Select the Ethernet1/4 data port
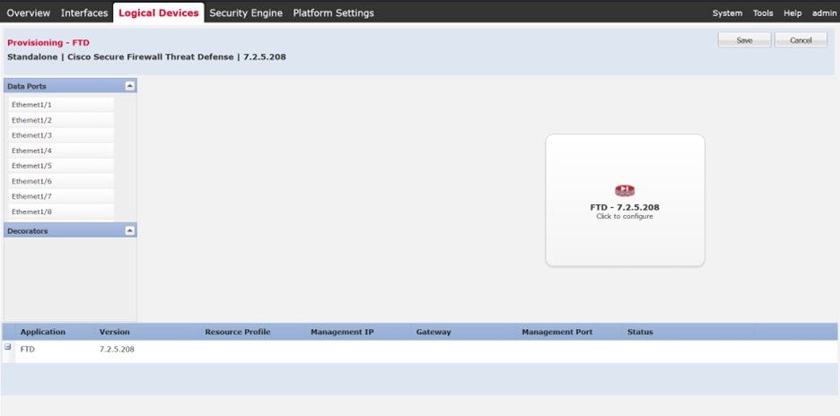Viewport: 840px width, 416px height. (61, 151)
